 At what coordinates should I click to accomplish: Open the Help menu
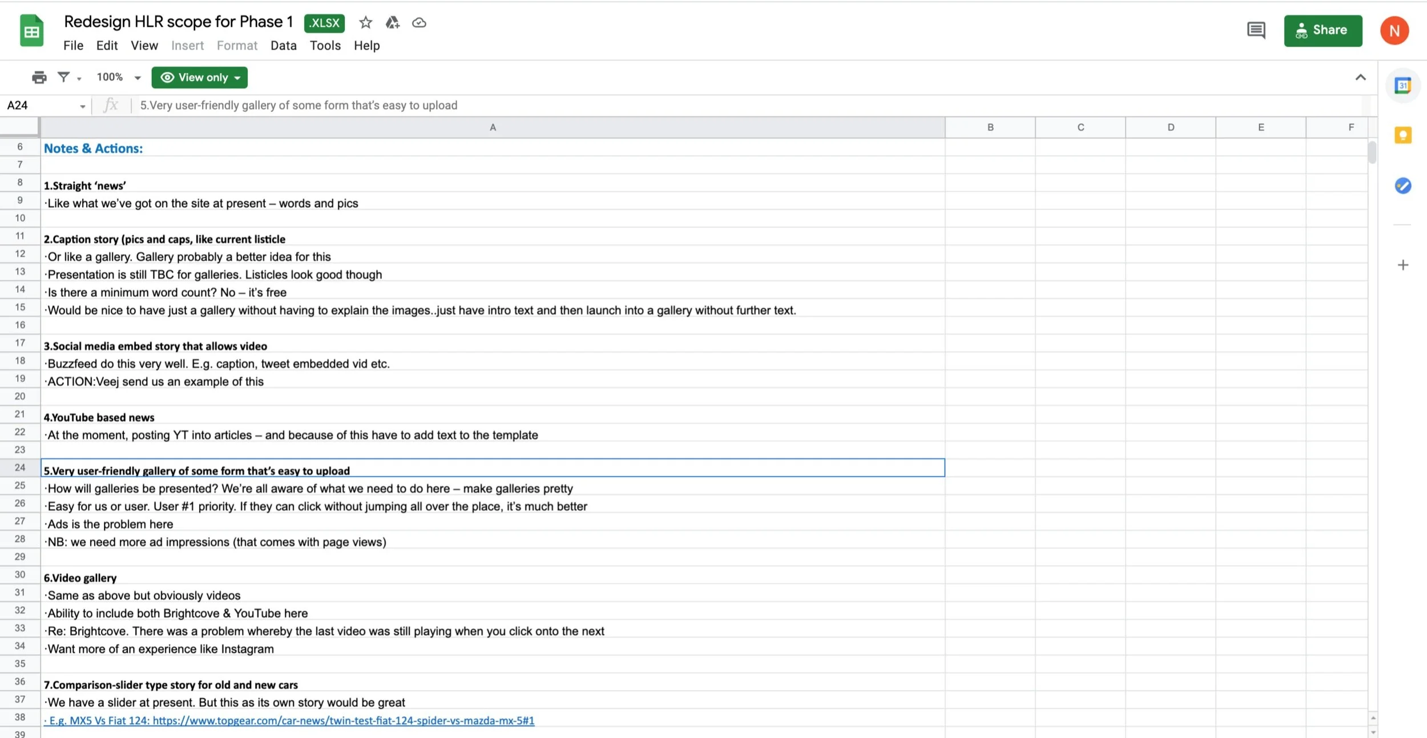click(366, 46)
